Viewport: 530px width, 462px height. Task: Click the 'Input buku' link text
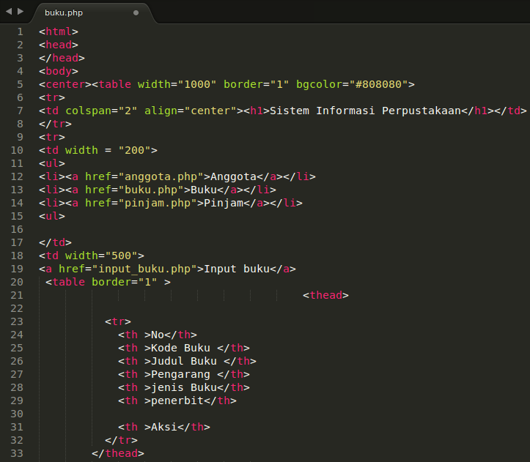point(237,269)
